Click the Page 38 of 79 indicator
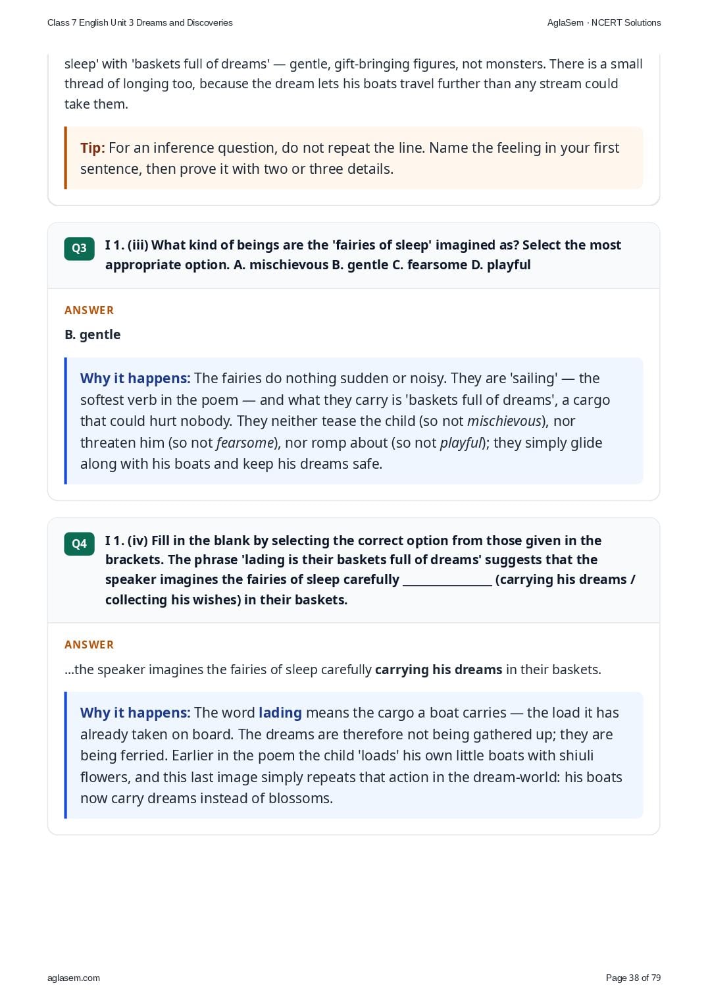Screen dimensions: 708x1002 (x=633, y=978)
